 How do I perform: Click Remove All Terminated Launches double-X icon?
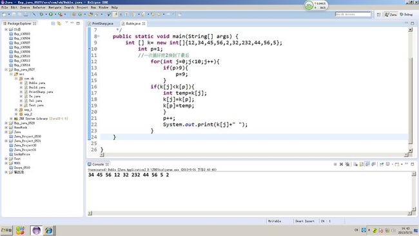[x=347, y=164]
